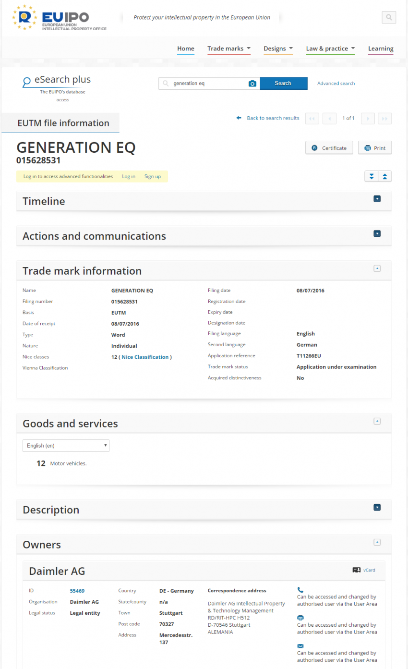Click the Legal entity status value
This screenshot has height=669, width=408.
(x=85, y=613)
